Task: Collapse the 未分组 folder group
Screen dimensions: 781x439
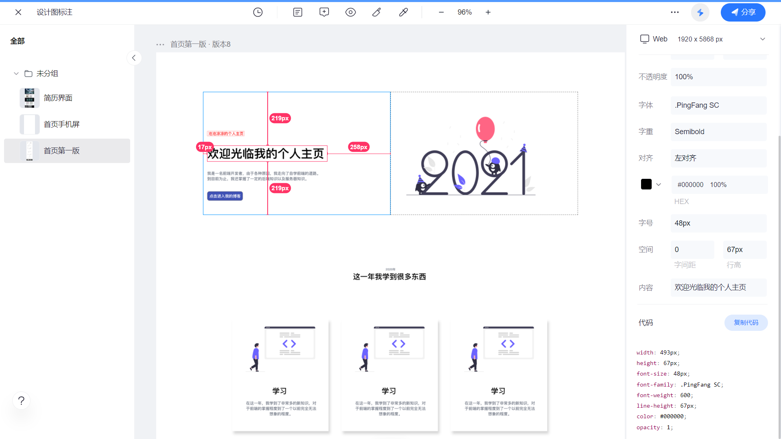Action: (16, 74)
